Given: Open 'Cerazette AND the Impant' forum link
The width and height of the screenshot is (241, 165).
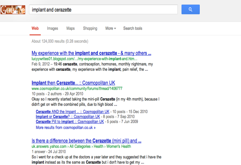Looking at the screenshot, I should (73, 112).
